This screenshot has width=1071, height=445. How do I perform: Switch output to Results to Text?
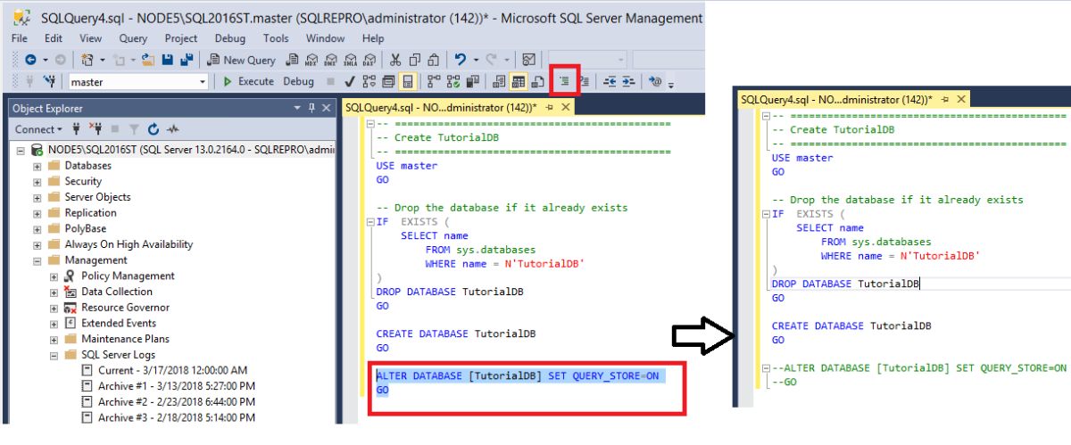(499, 81)
